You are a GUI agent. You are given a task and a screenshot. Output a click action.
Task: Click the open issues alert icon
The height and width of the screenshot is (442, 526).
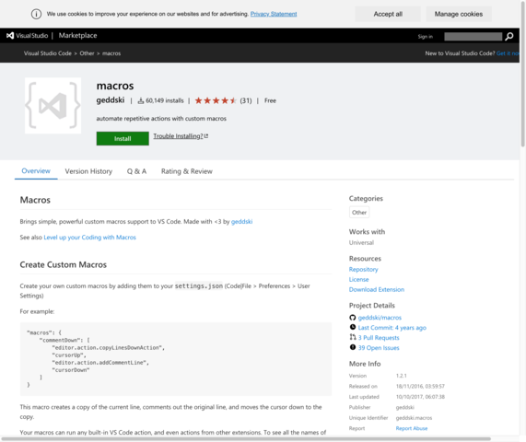(x=353, y=347)
